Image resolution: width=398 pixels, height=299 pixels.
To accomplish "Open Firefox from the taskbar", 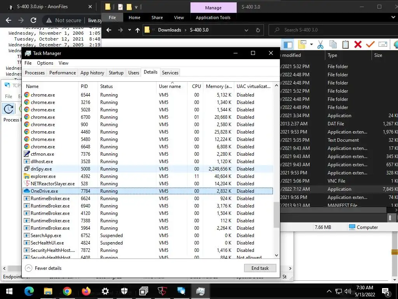I will (x=86, y=291).
